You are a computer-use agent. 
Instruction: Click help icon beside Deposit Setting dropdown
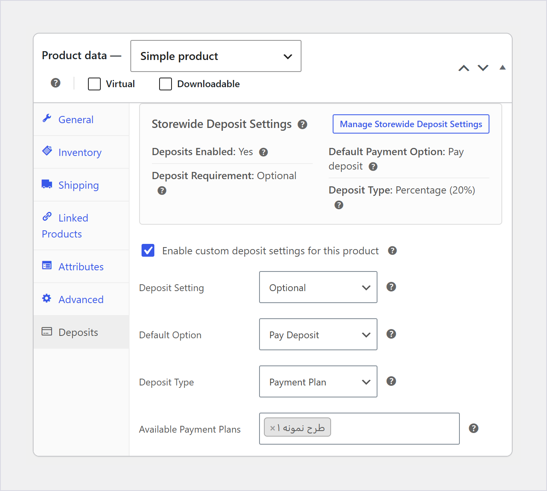click(391, 287)
